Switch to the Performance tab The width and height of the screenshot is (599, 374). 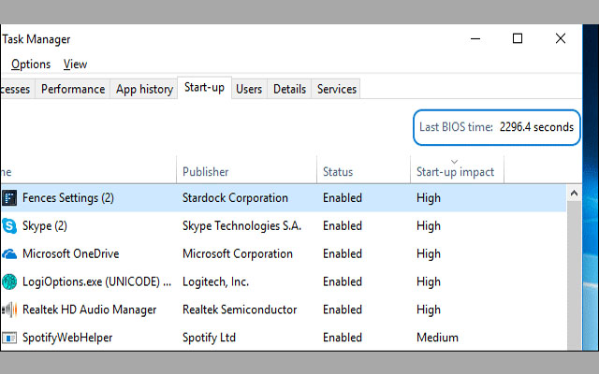click(73, 89)
